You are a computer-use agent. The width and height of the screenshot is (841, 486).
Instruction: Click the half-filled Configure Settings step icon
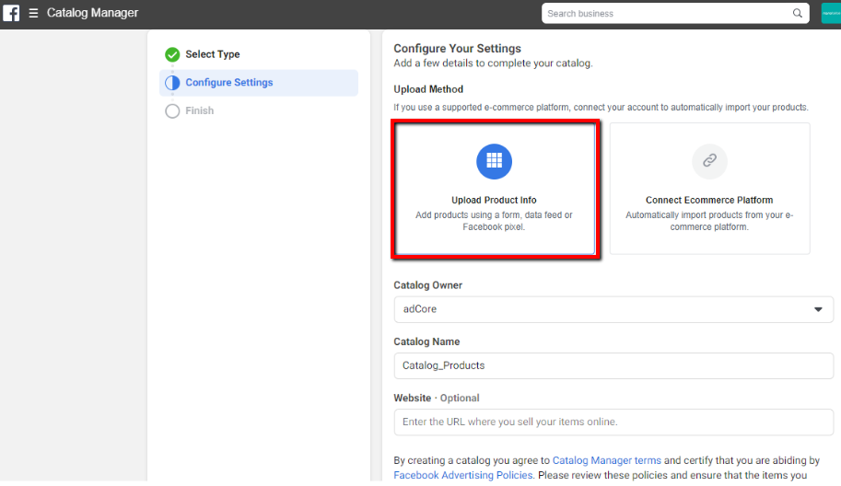pos(172,83)
